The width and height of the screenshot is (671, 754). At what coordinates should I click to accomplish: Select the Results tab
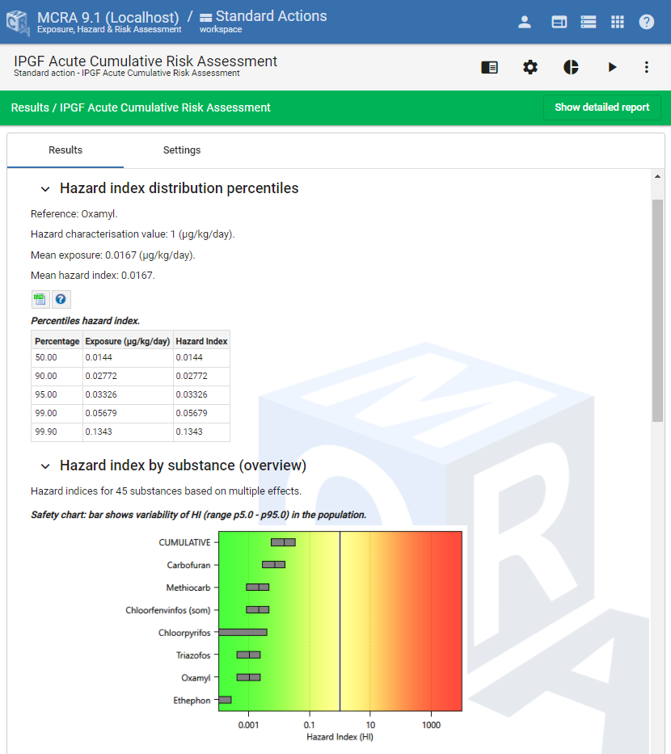pos(65,150)
